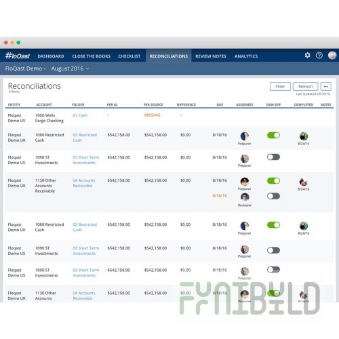Open the 01 Cash folder link
The image size is (339, 339).
[x=80, y=115]
